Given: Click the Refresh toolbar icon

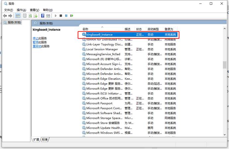Looking at the screenshot, I should click(x=30, y=16).
